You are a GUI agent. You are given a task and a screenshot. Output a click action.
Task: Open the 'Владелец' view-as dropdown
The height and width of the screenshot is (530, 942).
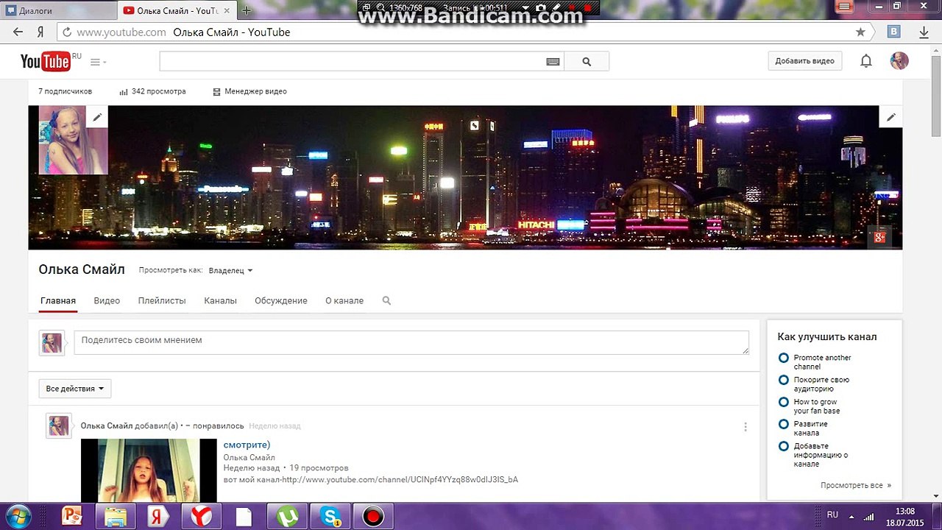tap(230, 271)
